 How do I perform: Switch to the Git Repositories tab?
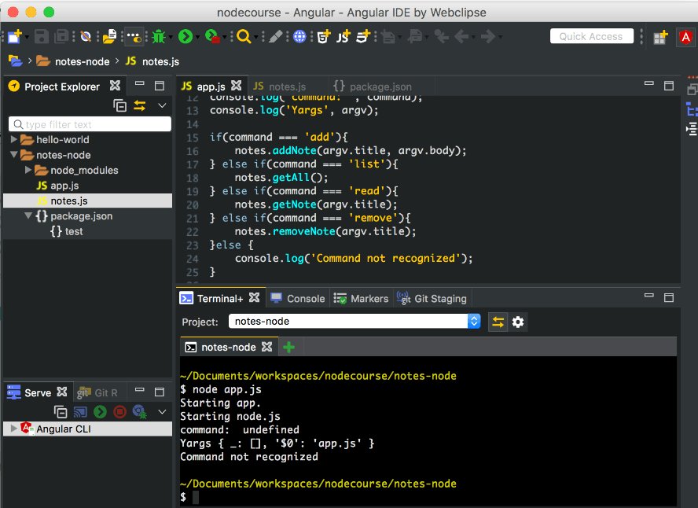97,392
